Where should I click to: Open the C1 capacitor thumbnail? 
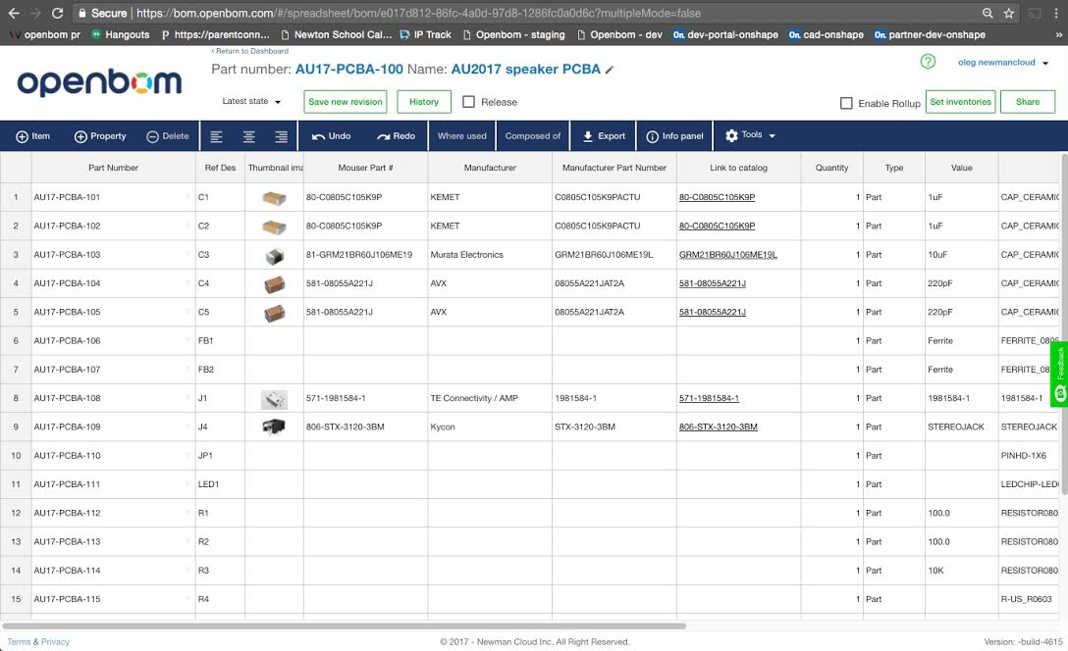click(x=274, y=198)
